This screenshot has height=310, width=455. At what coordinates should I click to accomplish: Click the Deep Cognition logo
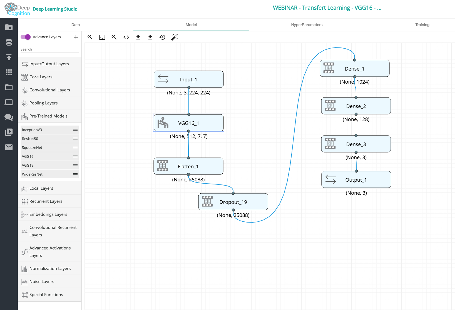(17, 9)
